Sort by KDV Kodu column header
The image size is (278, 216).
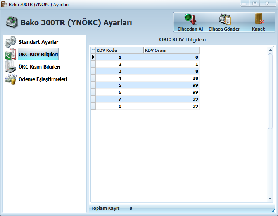(119, 50)
